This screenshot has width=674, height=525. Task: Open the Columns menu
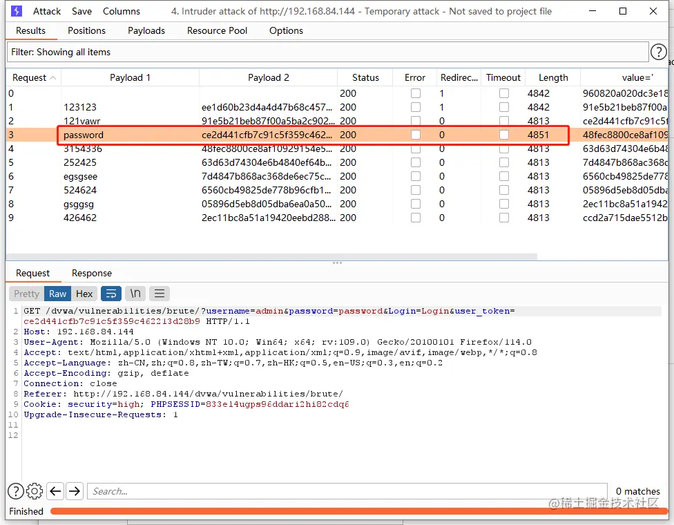[x=122, y=11]
